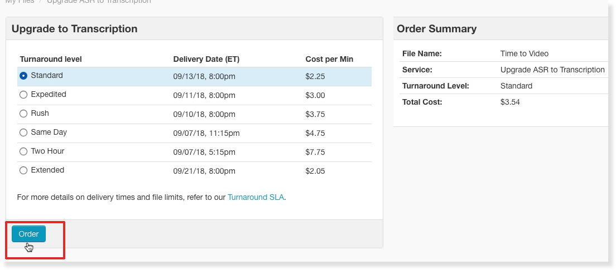Select the Standard turnaround radio button
The height and width of the screenshot is (270, 616).
coord(23,76)
